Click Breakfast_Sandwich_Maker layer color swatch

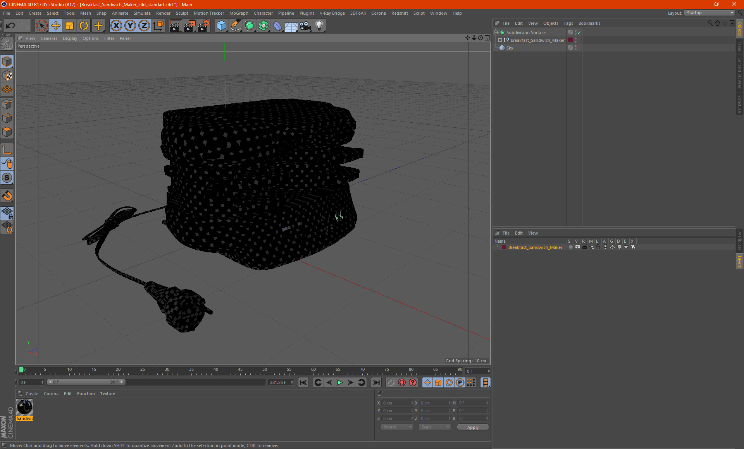point(504,247)
